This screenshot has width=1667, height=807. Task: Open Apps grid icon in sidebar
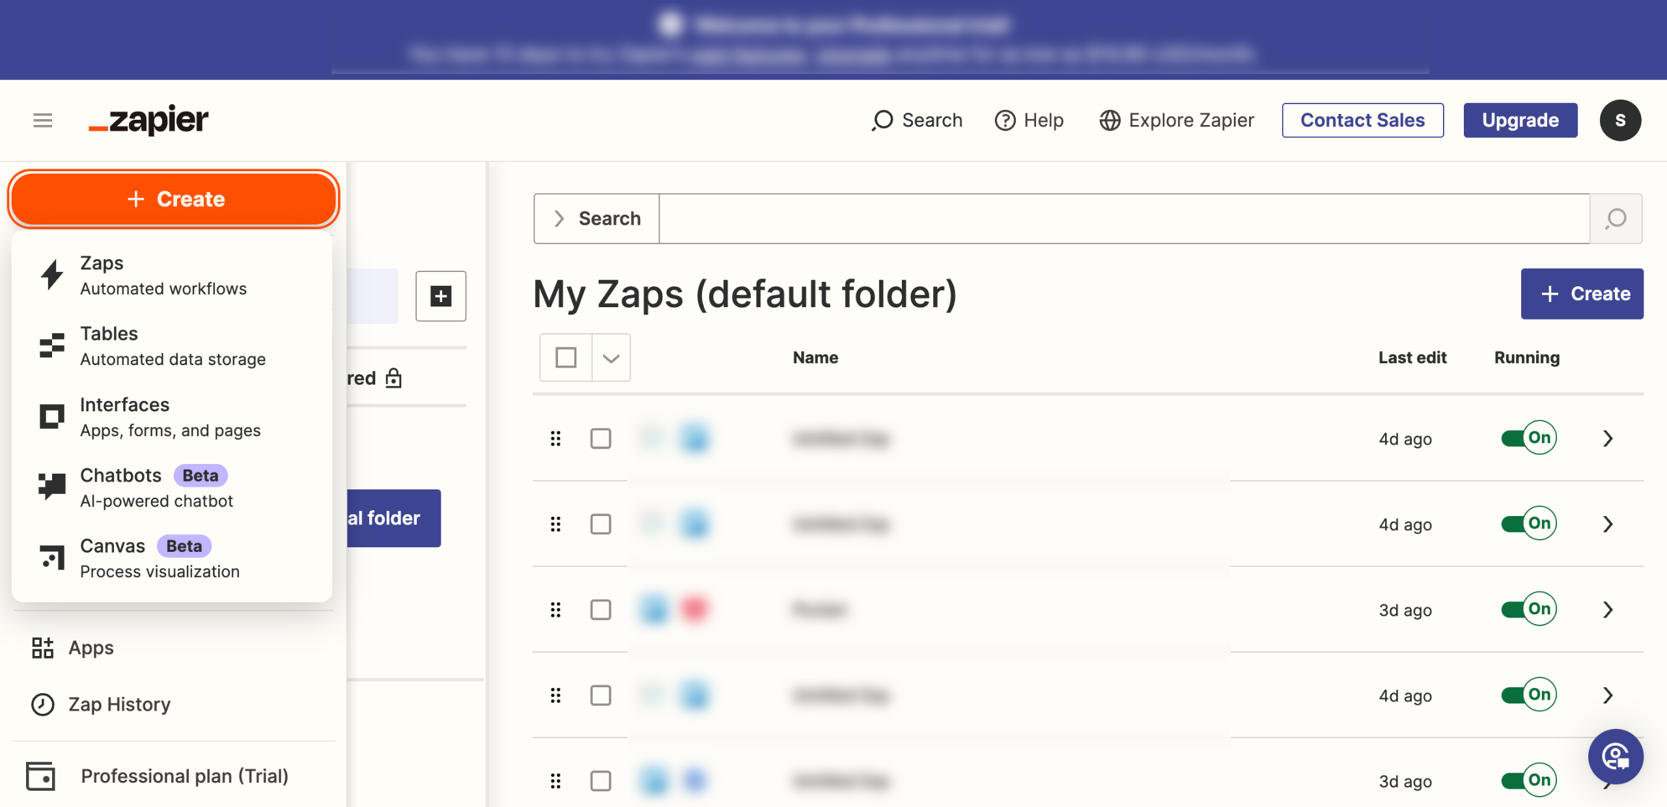[x=43, y=648]
